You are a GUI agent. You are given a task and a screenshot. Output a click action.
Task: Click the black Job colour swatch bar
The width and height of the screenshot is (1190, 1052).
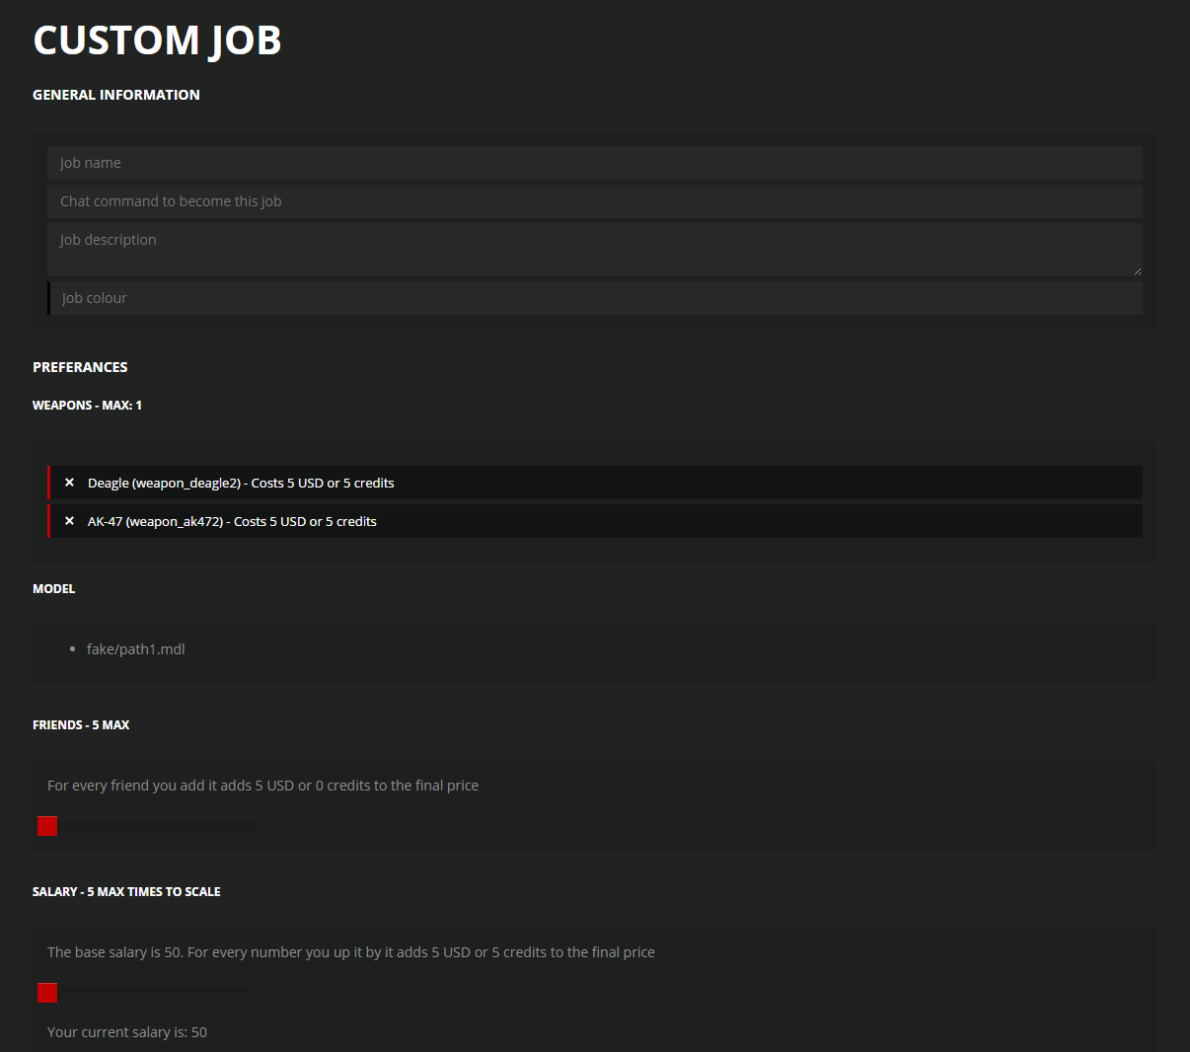pyautogui.click(x=48, y=298)
